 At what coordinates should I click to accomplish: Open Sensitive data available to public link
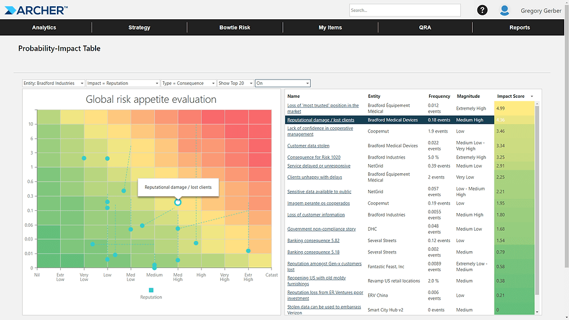(x=319, y=192)
